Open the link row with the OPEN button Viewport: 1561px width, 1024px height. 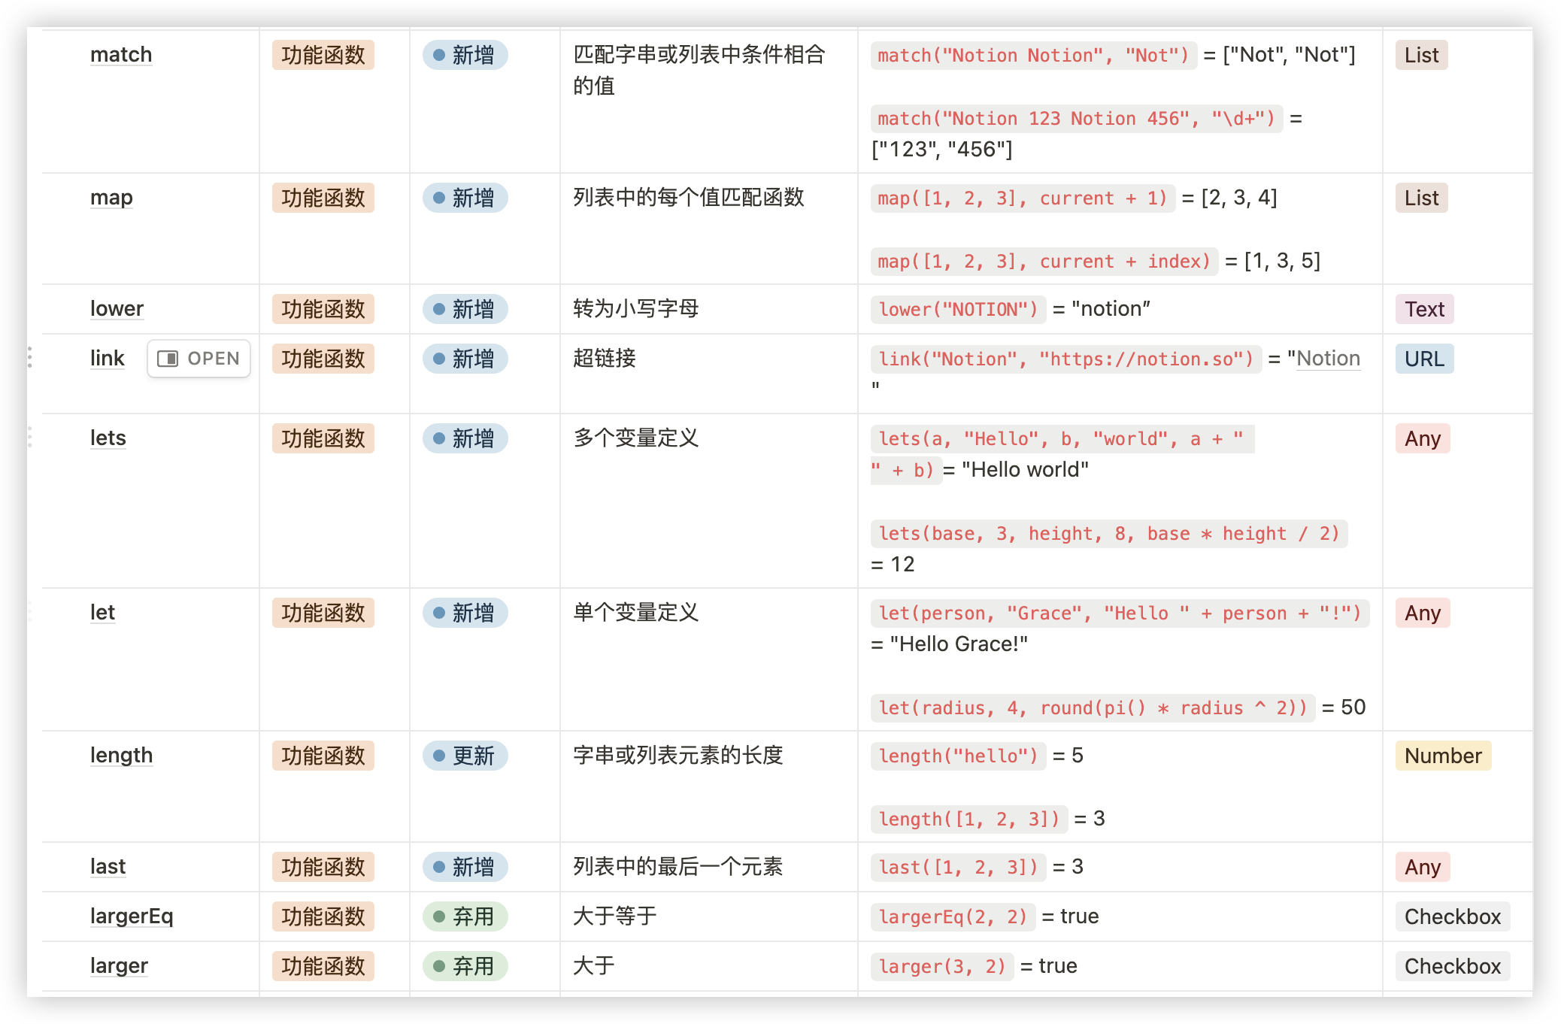pyautogui.click(x=198, y=359)
